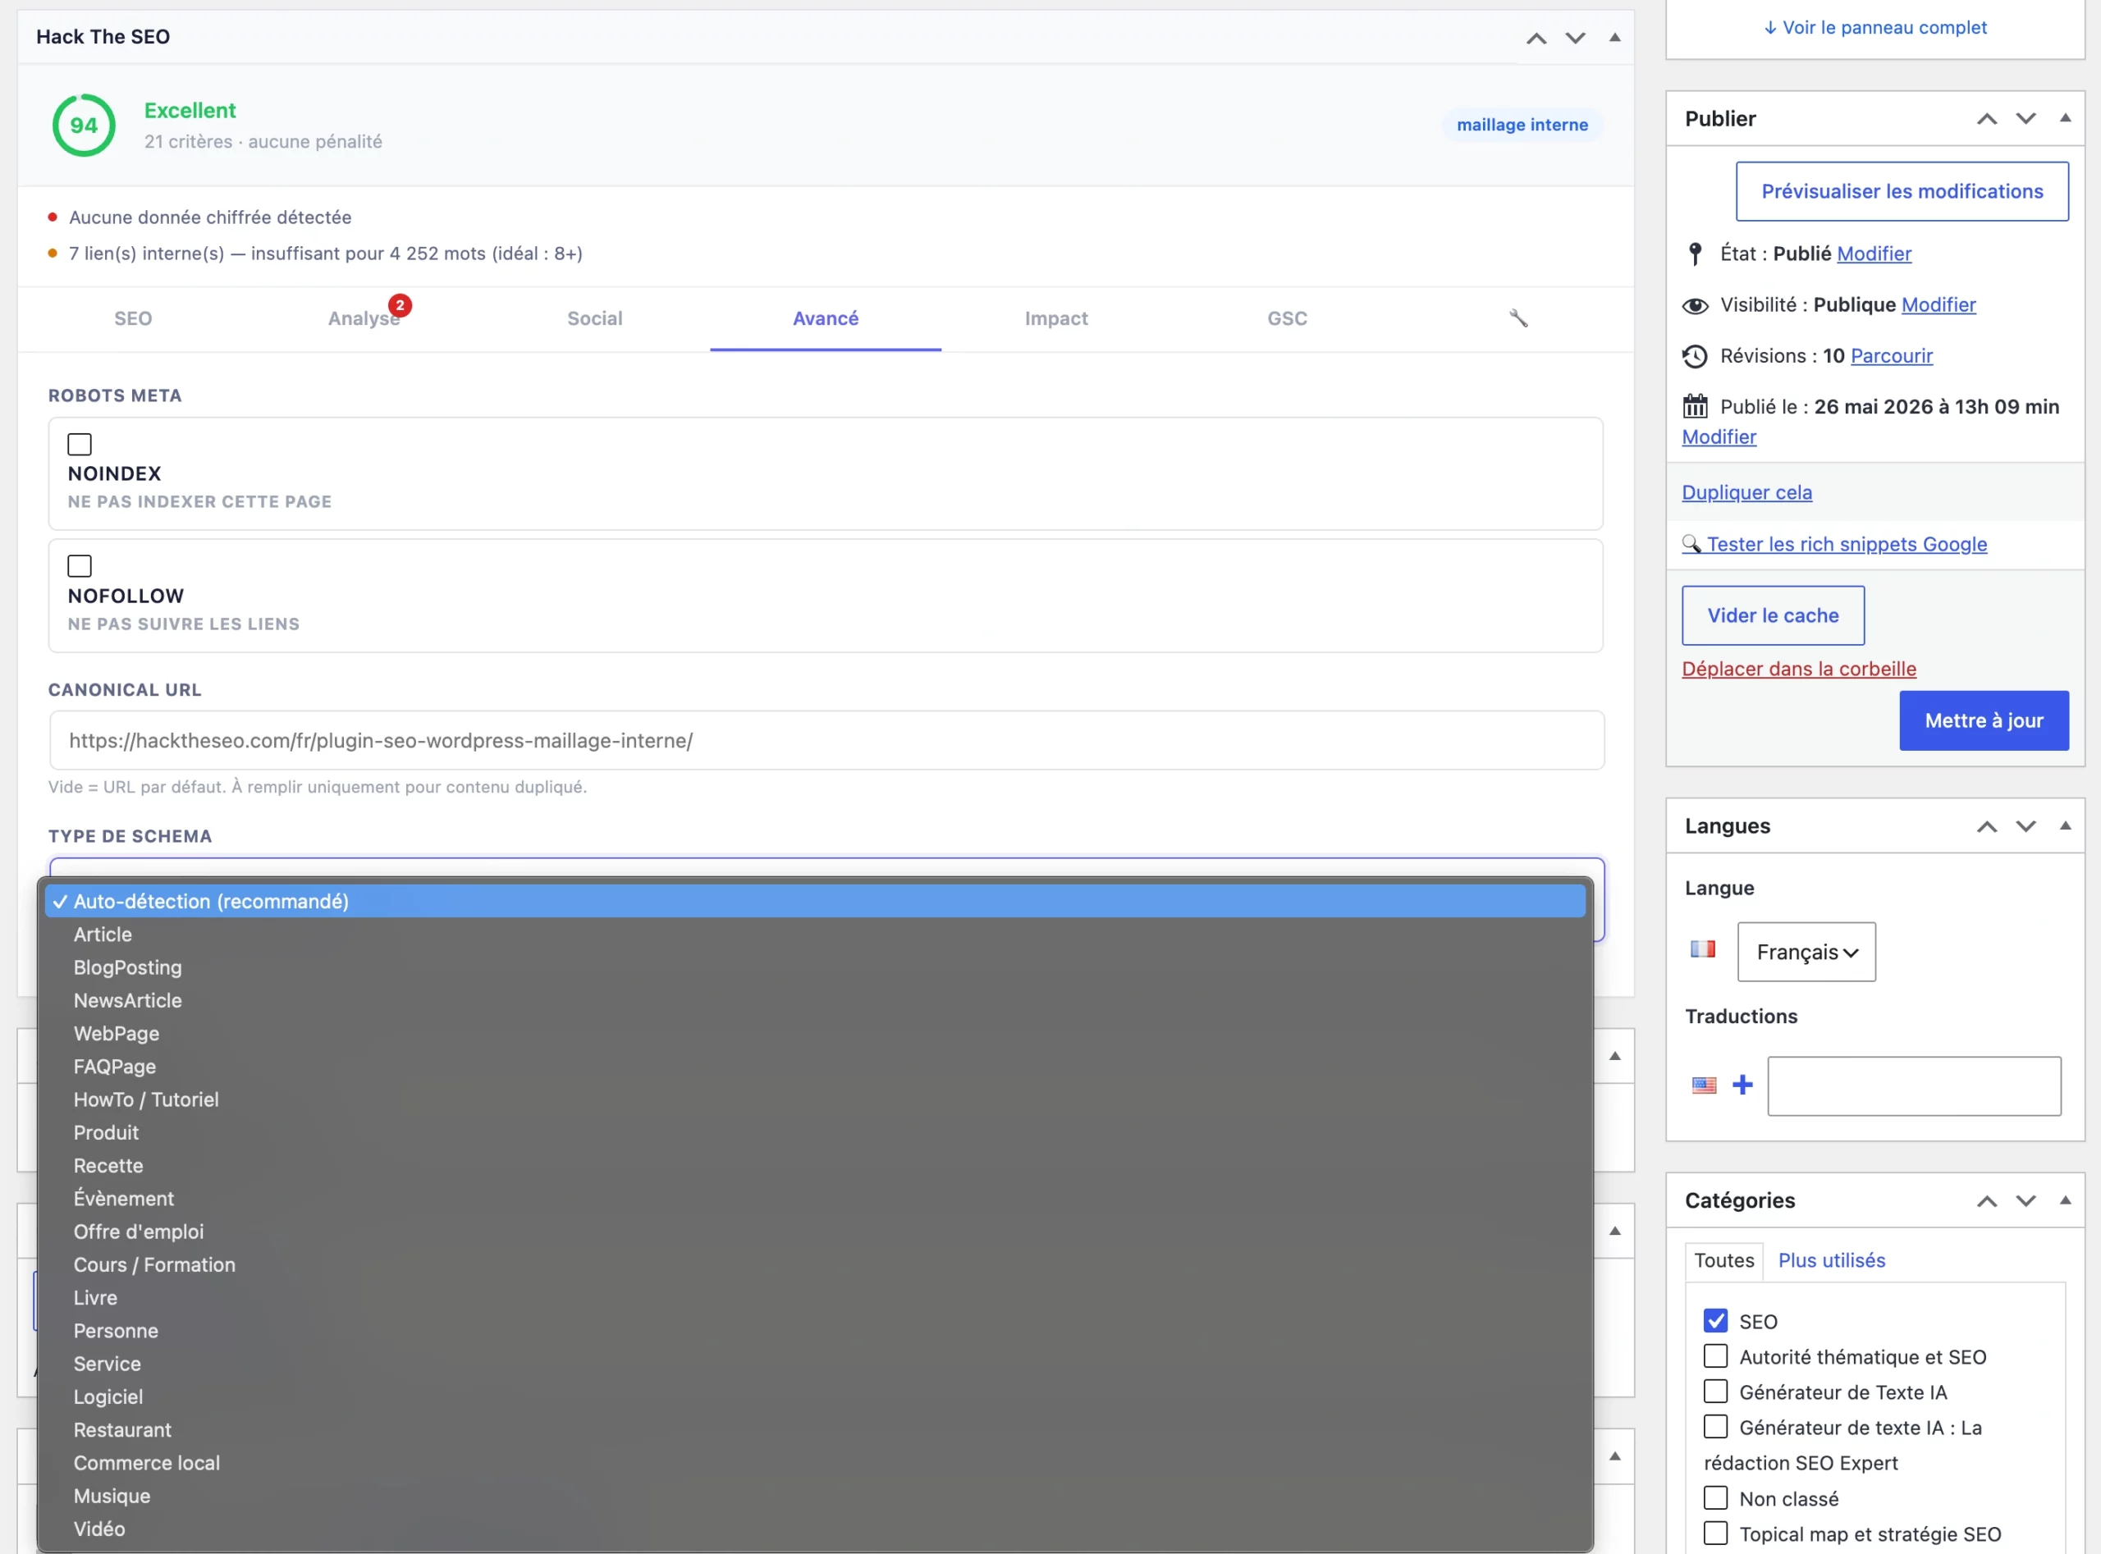Click the Traductions text input
Viewport: 2101px width, 1554px height.
pos(1914,1086)
